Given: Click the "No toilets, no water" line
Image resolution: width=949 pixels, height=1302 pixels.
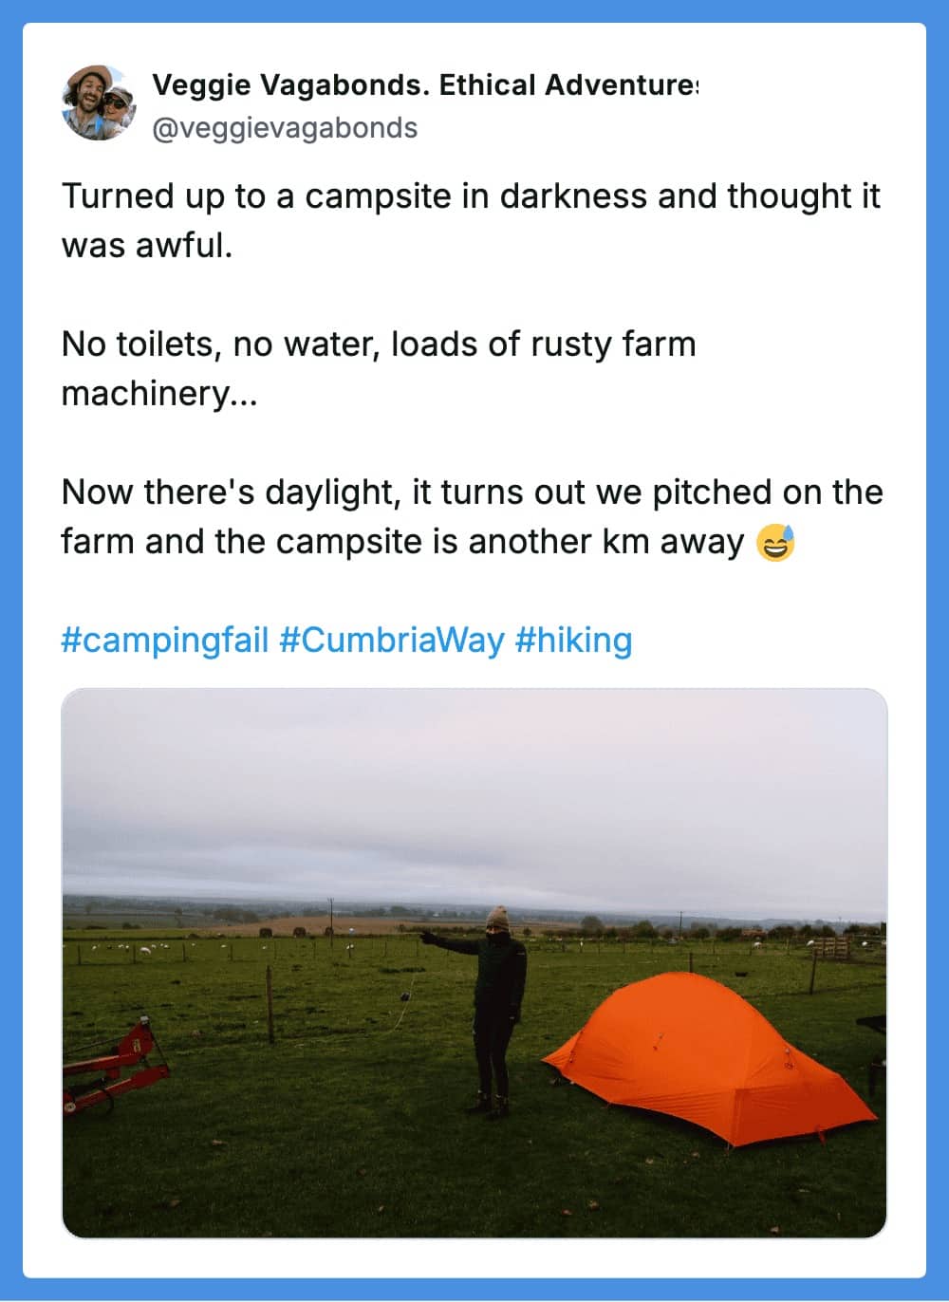Looking at the screenshot, I should pyautogui.click(x=378, y=344).
